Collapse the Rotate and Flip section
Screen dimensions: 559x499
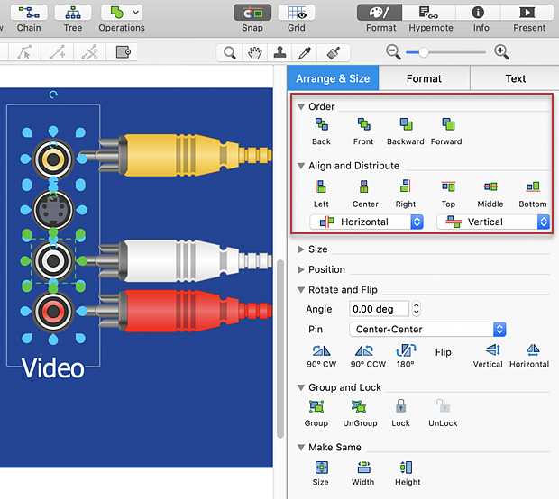click(x=301, y=290)
